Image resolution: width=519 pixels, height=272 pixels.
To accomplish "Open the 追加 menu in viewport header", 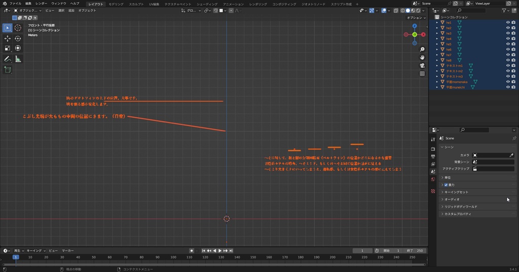I will 71,11.
